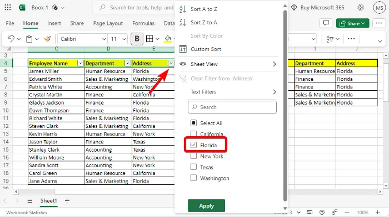Click the Excel logo icon

22,8
